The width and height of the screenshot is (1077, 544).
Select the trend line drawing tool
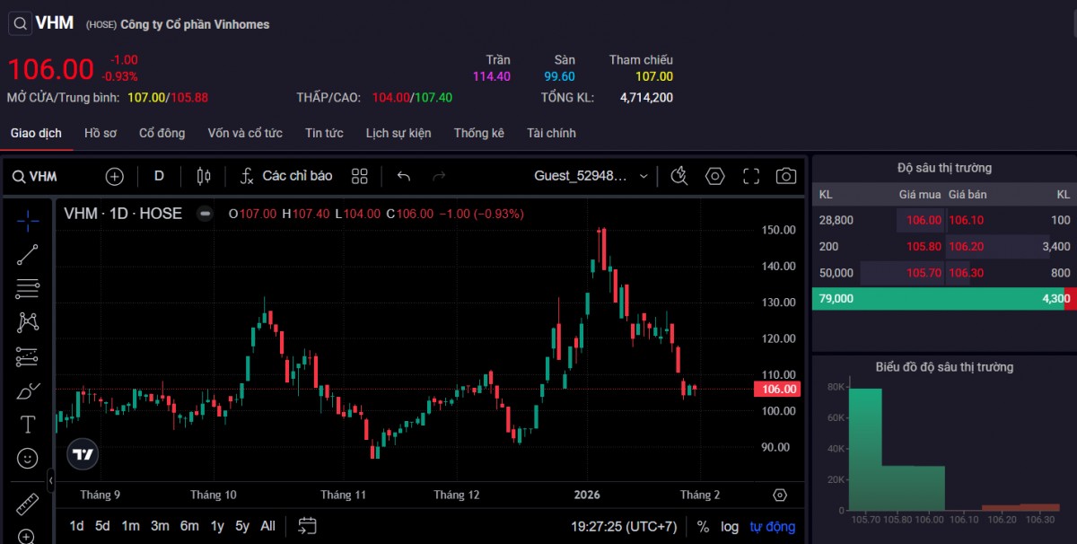click(x=28, y=255)
